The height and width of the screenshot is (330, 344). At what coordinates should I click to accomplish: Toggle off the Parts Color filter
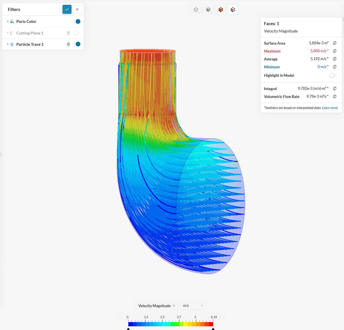77,21
